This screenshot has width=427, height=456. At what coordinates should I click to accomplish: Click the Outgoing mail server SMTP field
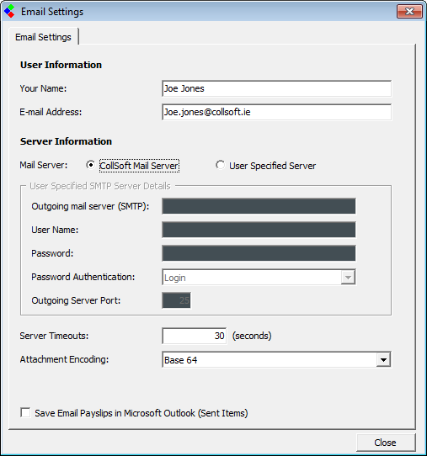(x=259, y=206)
